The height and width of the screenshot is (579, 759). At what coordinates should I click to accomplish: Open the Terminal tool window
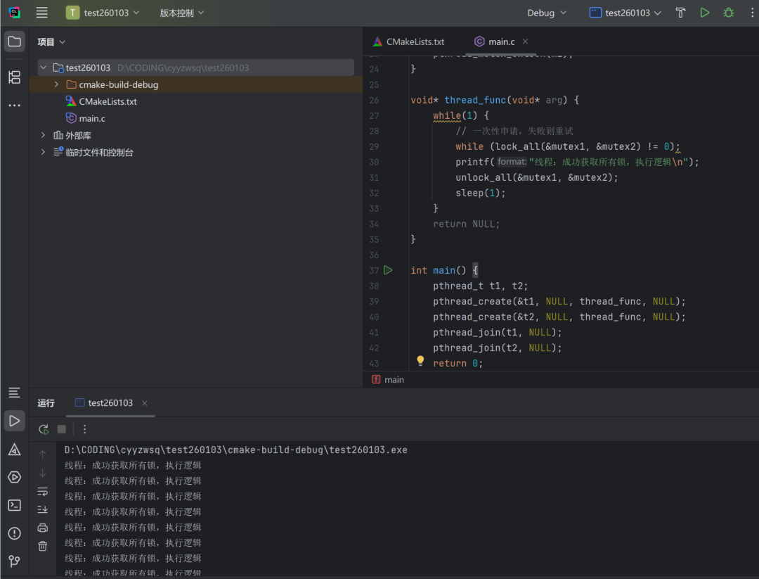14,505
